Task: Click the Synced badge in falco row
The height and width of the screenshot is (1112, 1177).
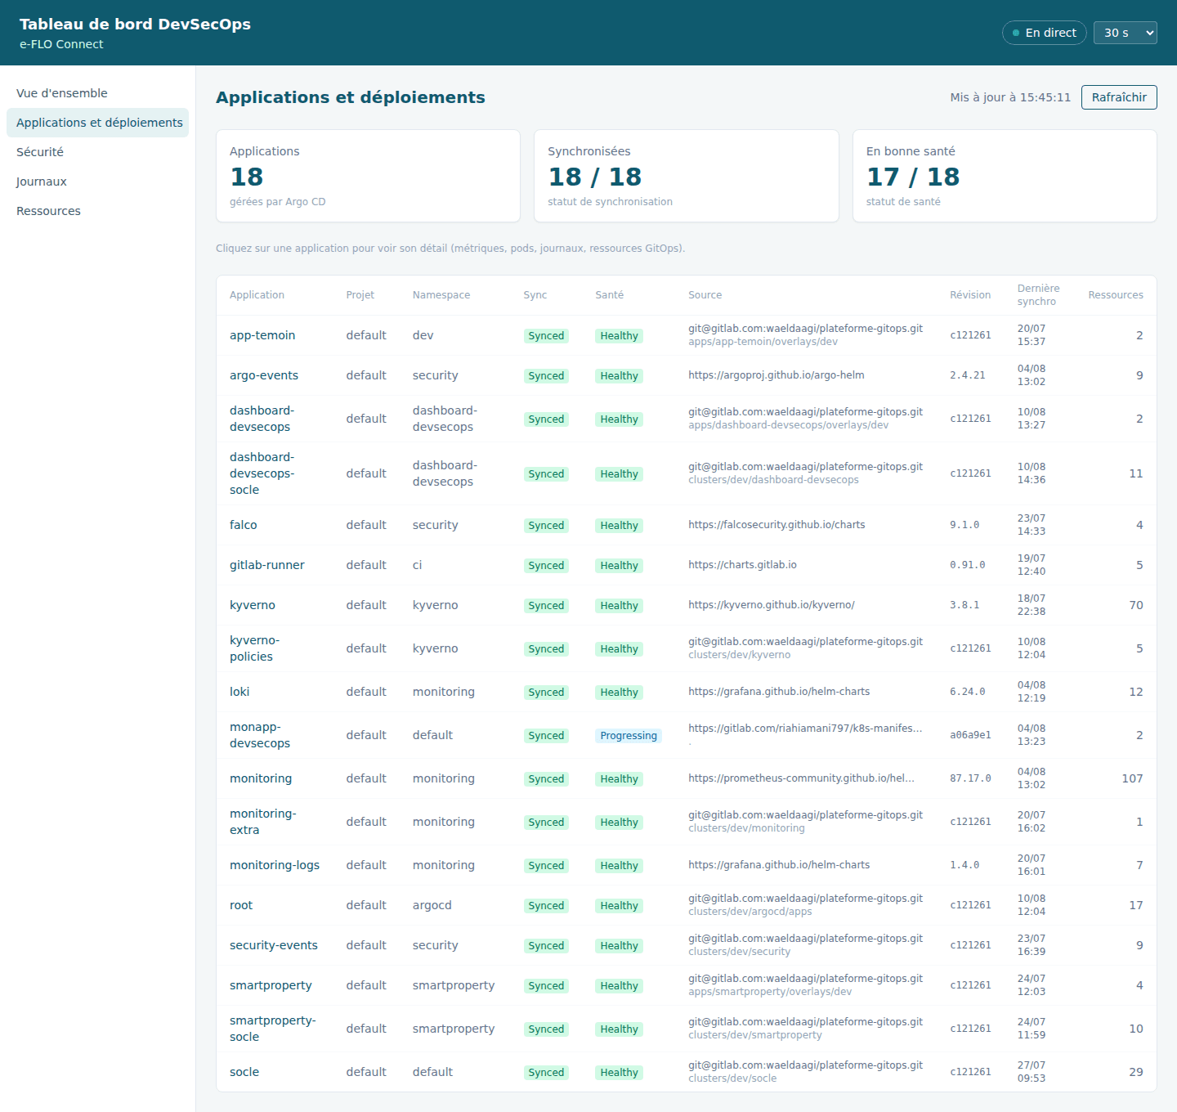Action: [x=546, y=526]
